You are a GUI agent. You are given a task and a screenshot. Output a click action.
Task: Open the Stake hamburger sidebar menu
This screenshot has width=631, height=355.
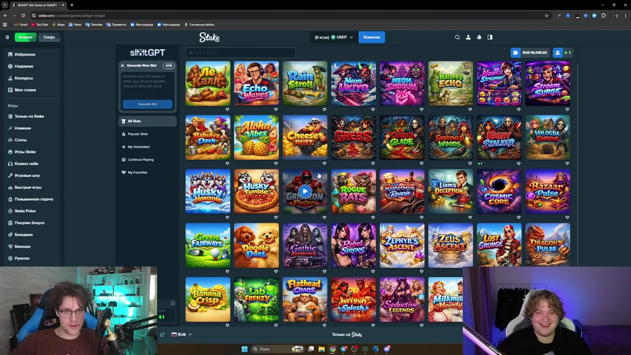pyautogui.click(x=7, y=37)
